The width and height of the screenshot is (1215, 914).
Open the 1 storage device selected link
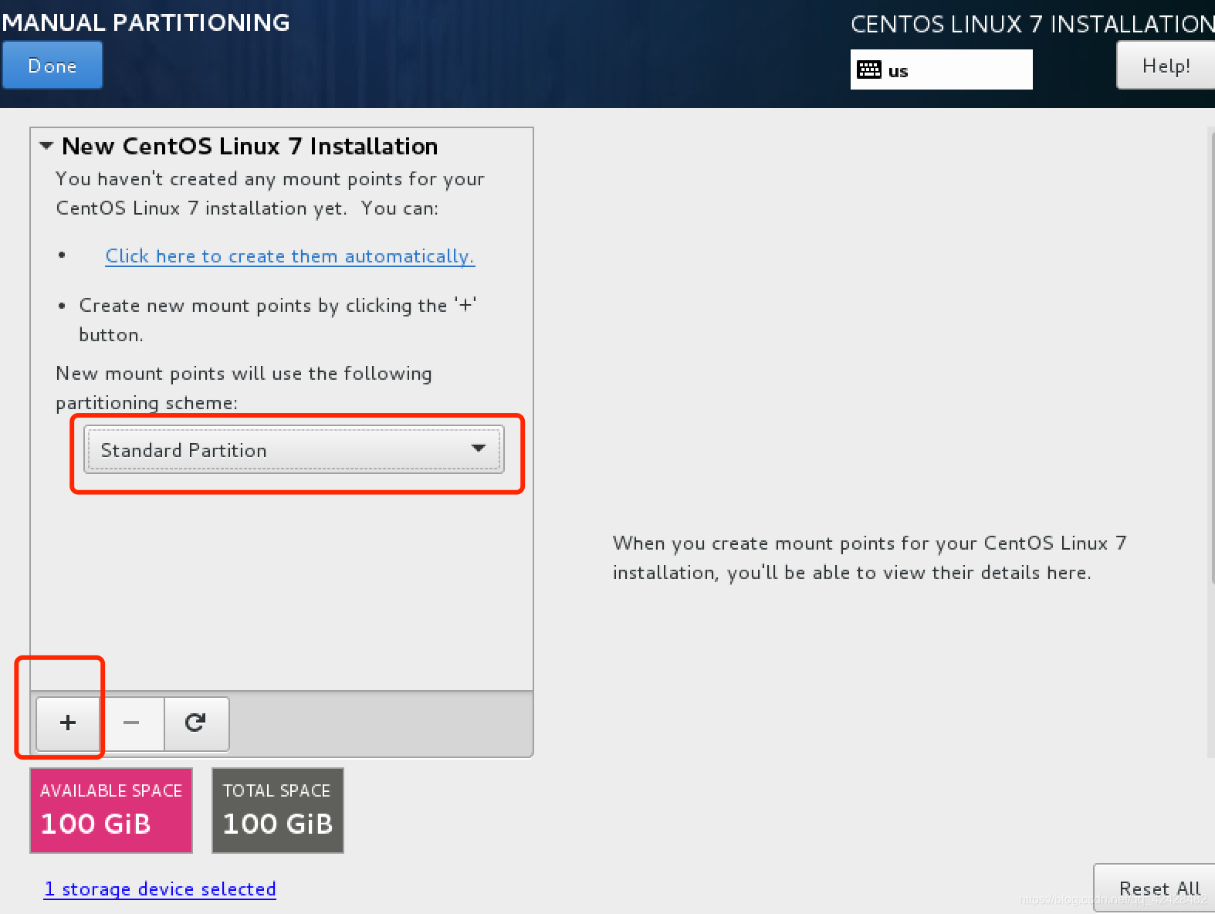coord(160,889)
